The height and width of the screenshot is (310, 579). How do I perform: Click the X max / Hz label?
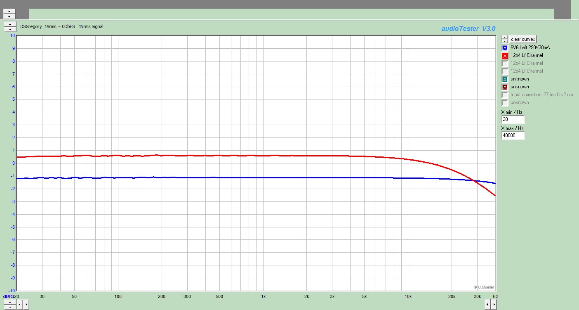click(x=512, y=128)
